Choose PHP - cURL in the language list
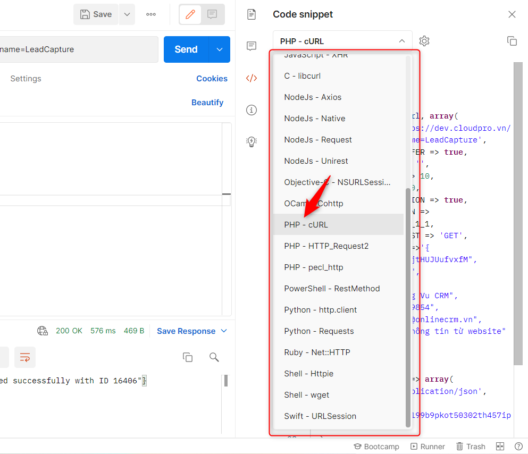Viewport: 528px width, 454px height. [x=338, y=224]
